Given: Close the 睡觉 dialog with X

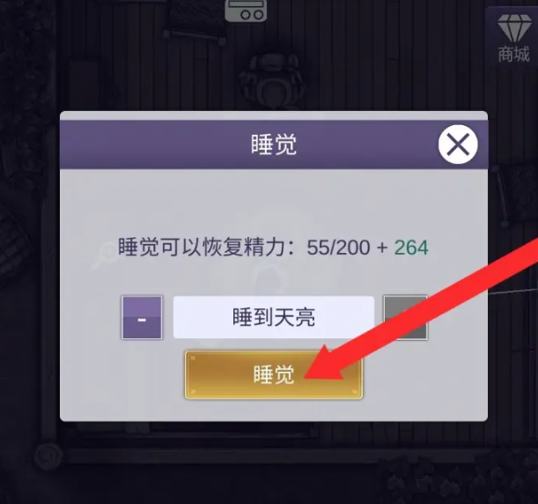Looking at the screenshot, I should 458,144.
